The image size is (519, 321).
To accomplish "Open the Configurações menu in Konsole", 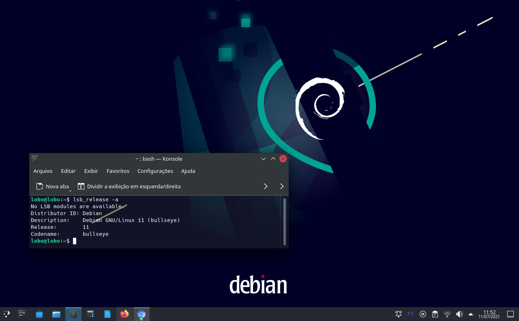I will (155, 171).
